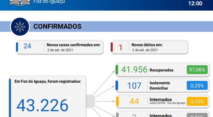The image size is (213, 117).
Task: Click the date under Novos óbitos
Action: [x=145, y=50]
